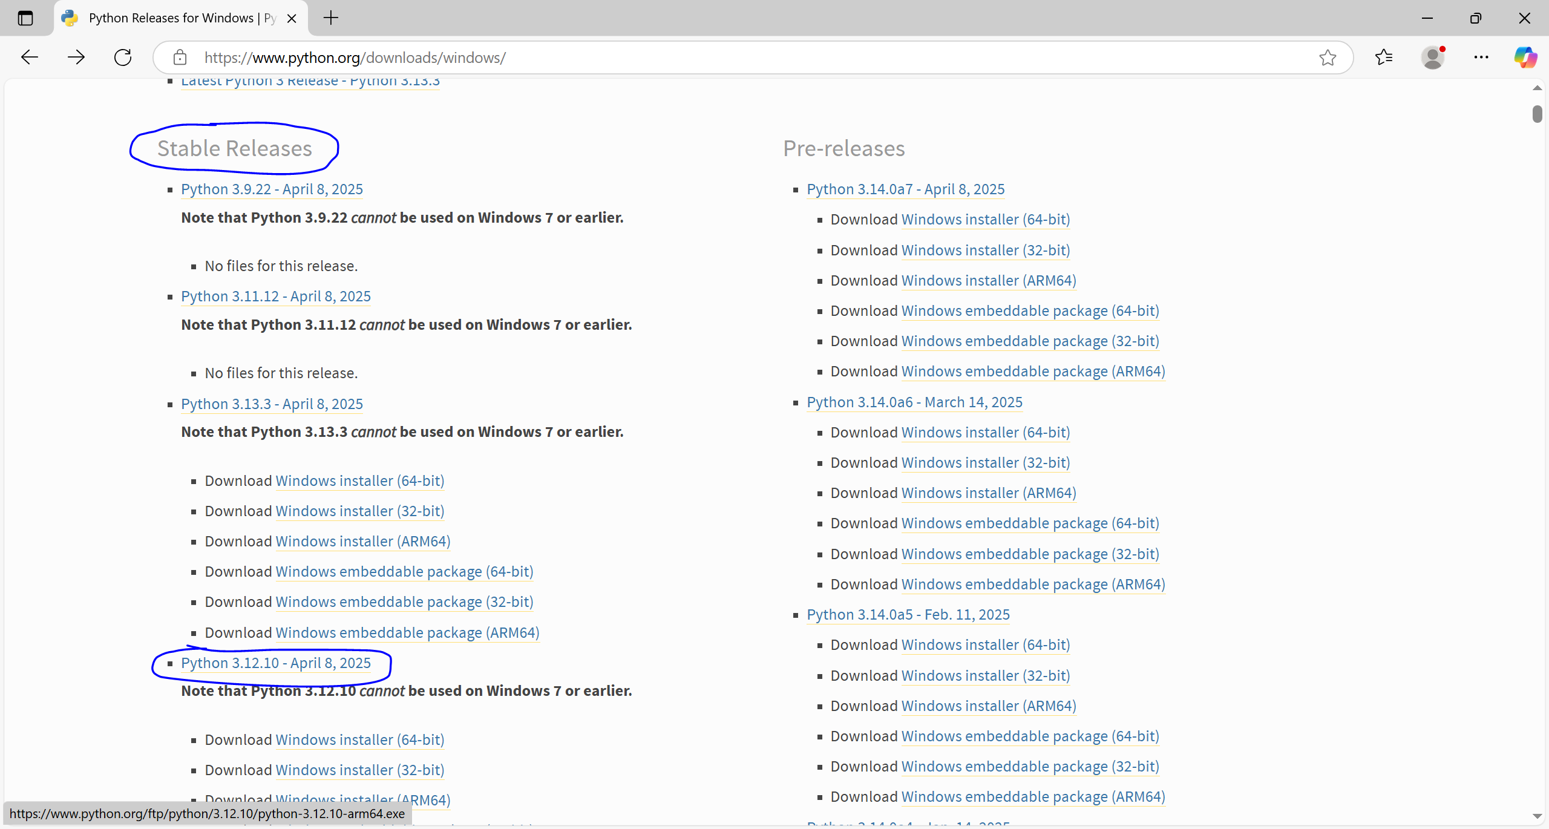
Task: Close the Python Releases tab
Action: (292, 18)
